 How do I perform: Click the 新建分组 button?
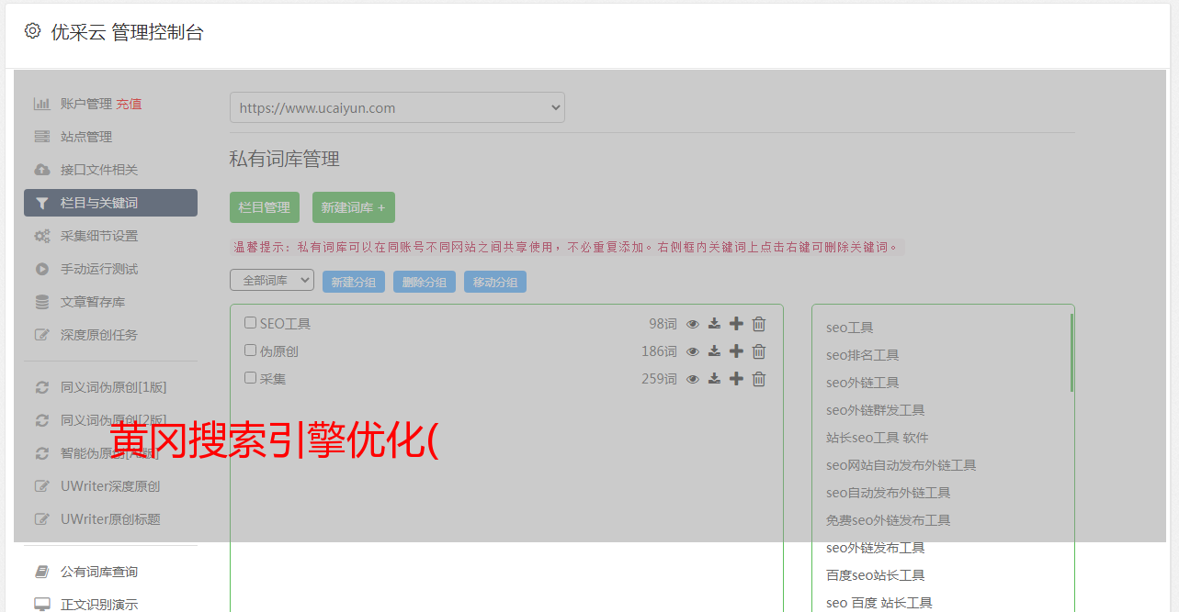coord(354,282)
